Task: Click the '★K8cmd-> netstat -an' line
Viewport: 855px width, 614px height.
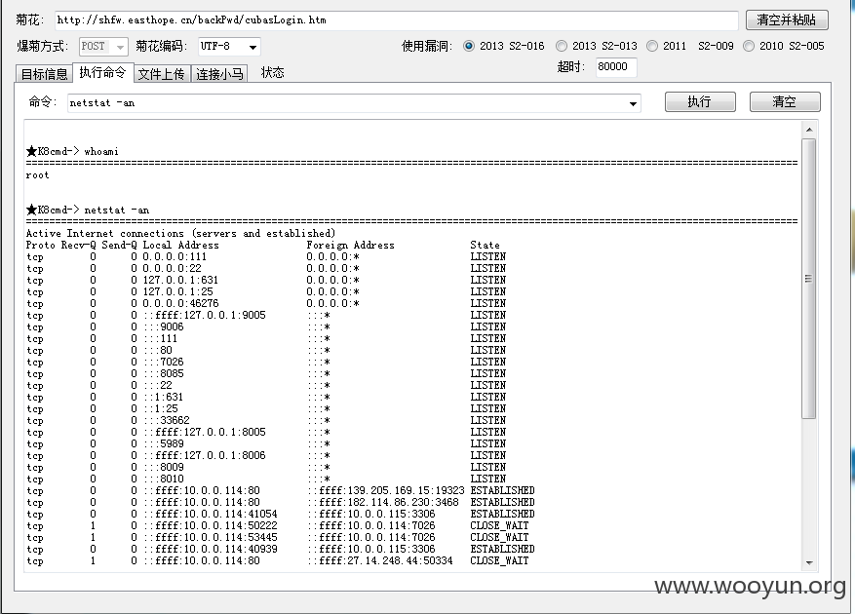Action: pyautogui.click(x=87, y=210)
